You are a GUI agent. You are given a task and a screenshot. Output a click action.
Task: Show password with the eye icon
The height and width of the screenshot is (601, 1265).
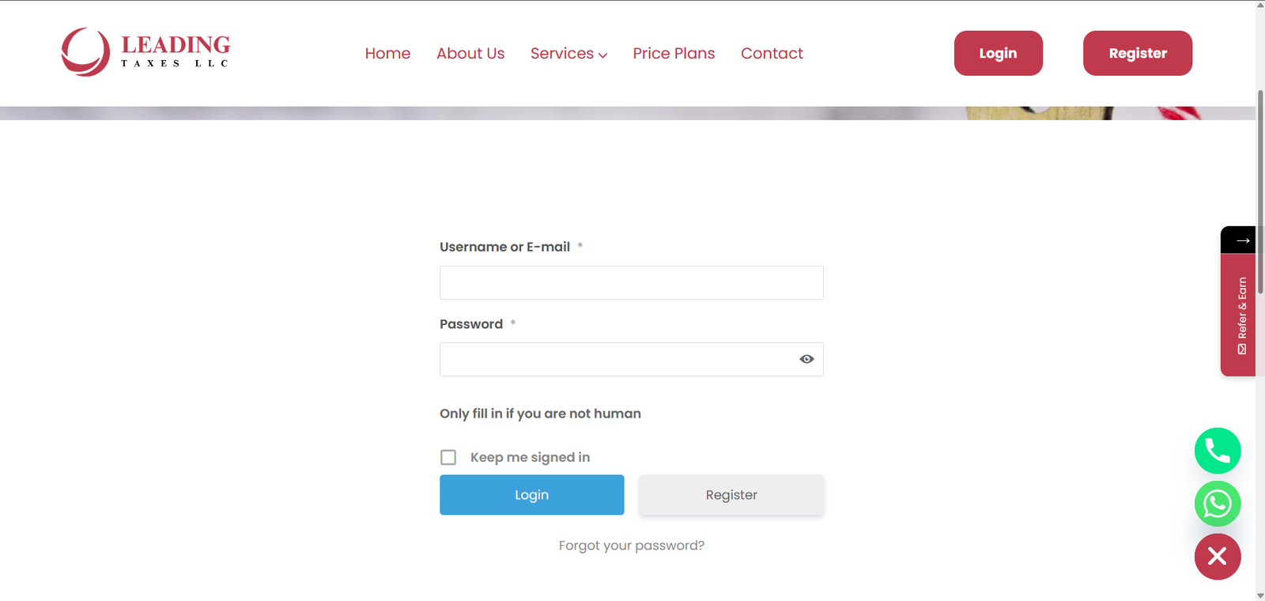click(x=806, y=359)
